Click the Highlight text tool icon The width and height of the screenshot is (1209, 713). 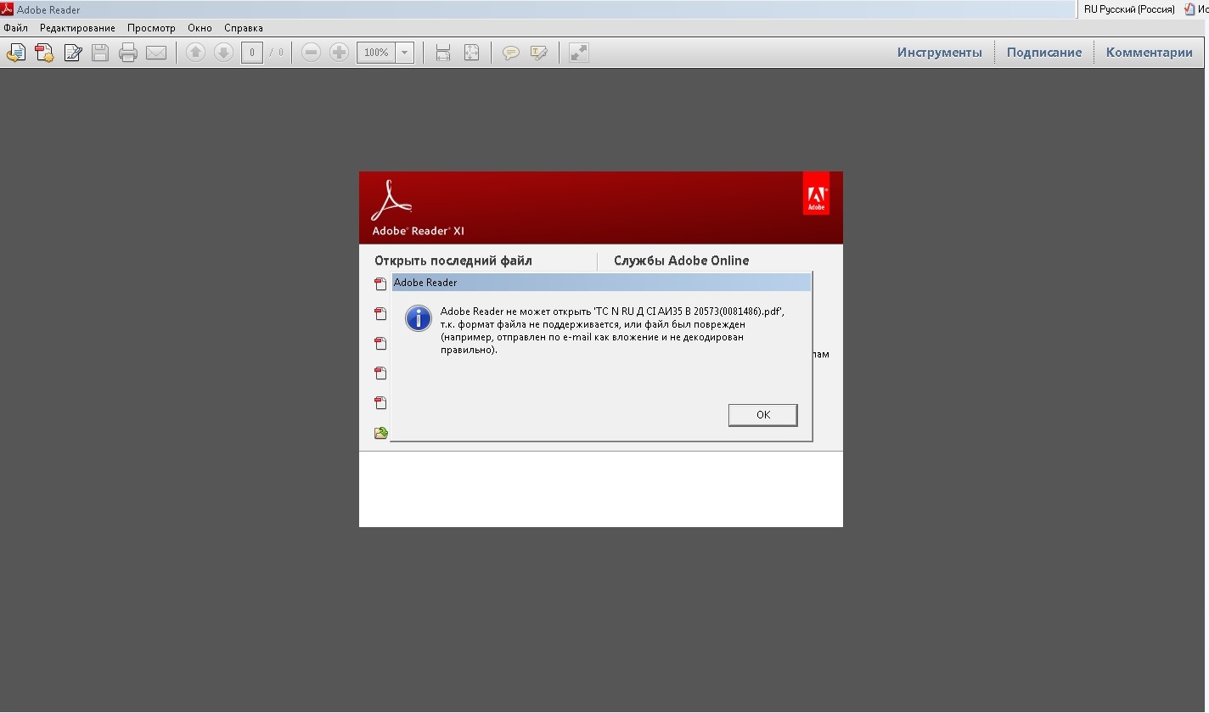point(538,53)
